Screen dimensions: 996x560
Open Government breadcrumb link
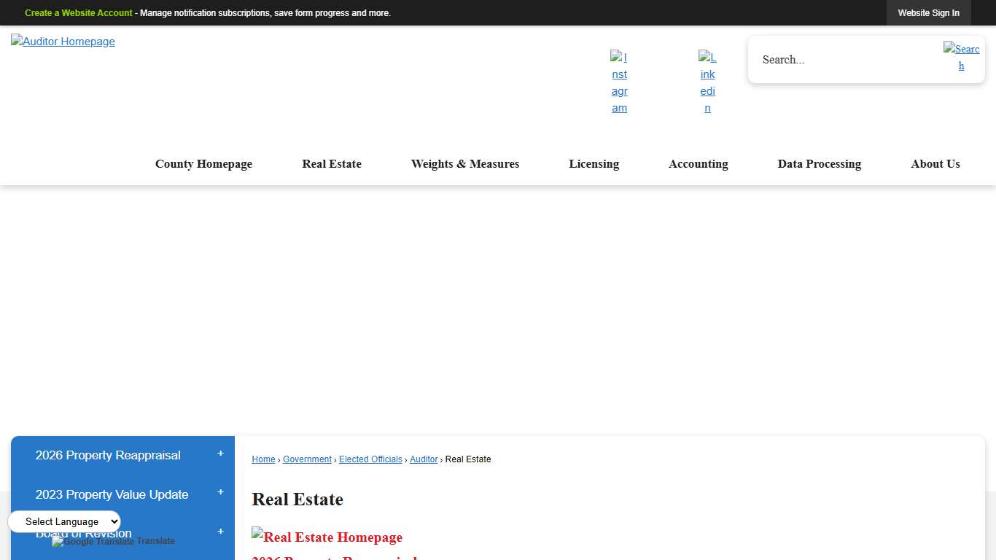click(307, 459)
